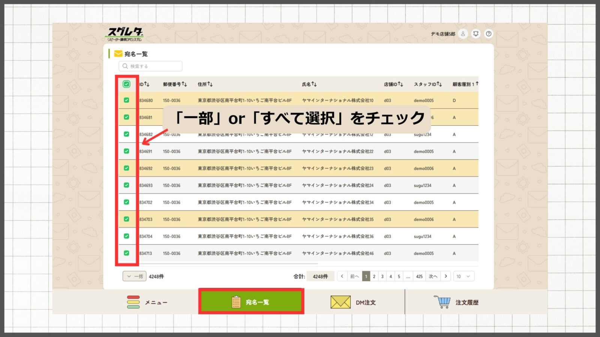Click the 検索する search field
The width and height of the screenshot is (600, 337).
tap(151, 66)
